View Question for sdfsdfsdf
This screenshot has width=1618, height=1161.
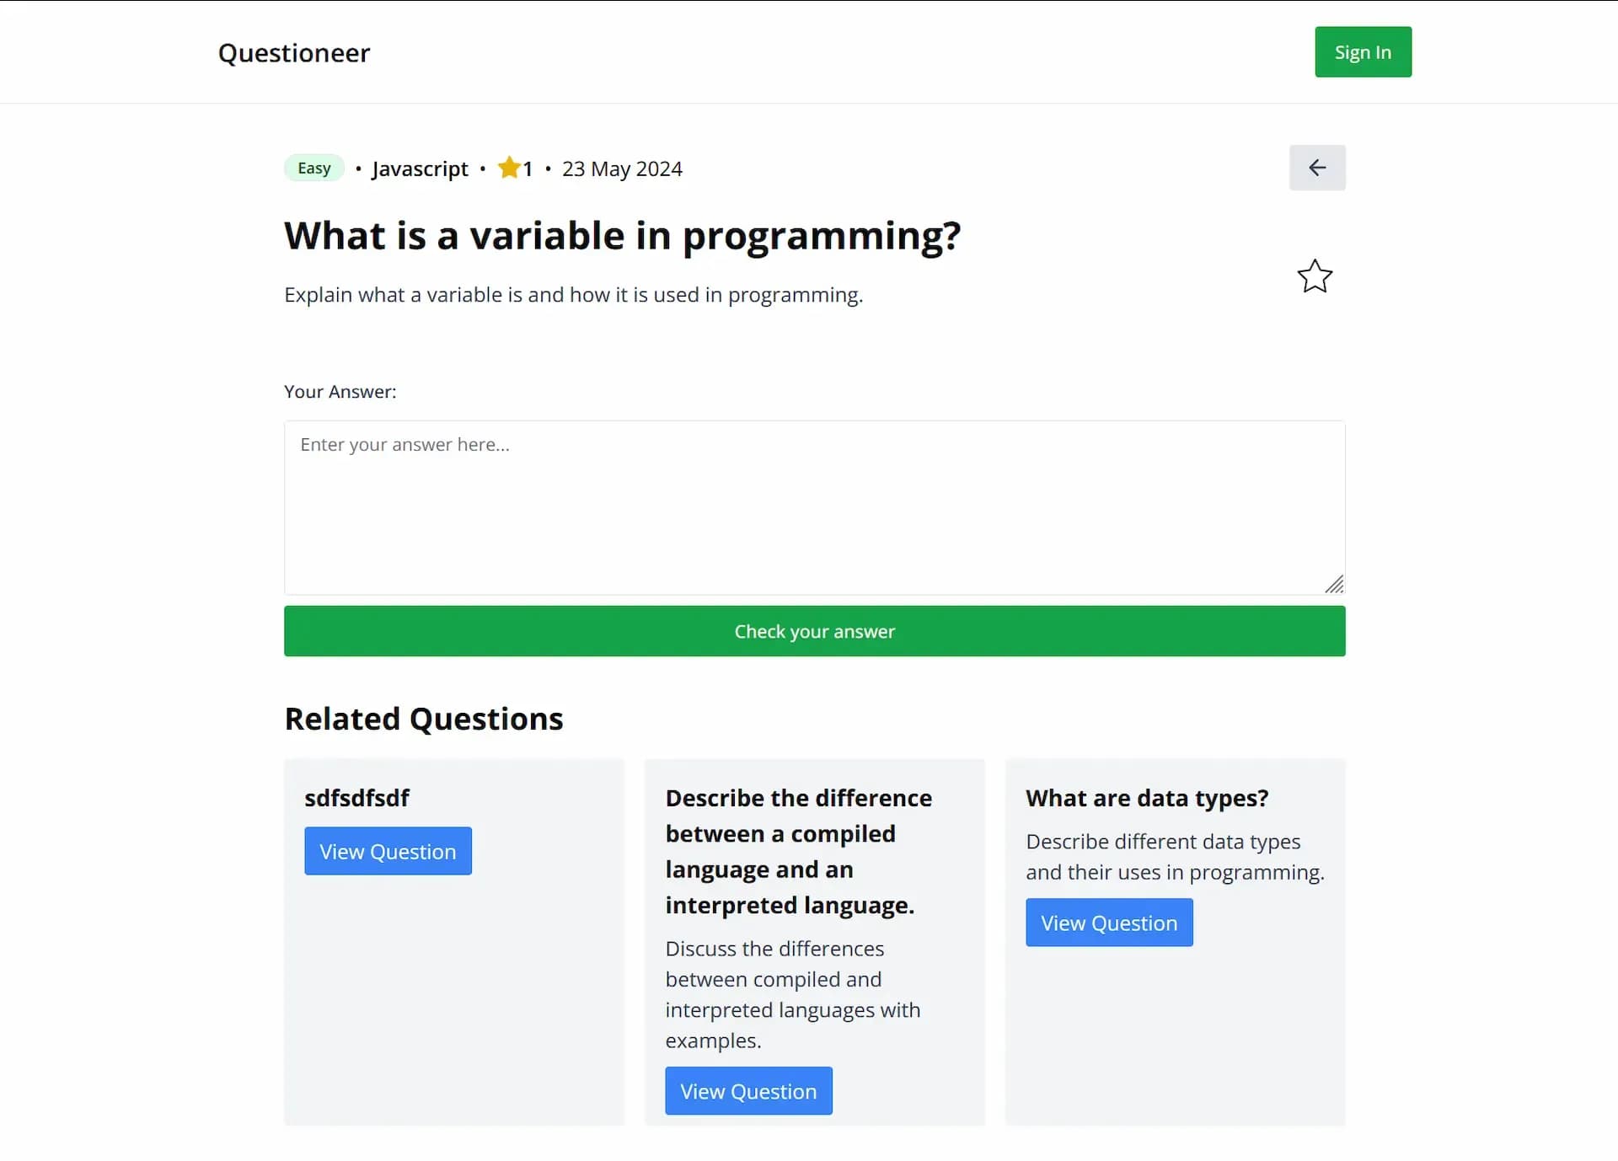(388, 851)
